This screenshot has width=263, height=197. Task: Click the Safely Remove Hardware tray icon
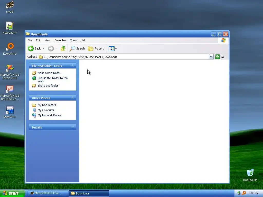pos(239,193)
